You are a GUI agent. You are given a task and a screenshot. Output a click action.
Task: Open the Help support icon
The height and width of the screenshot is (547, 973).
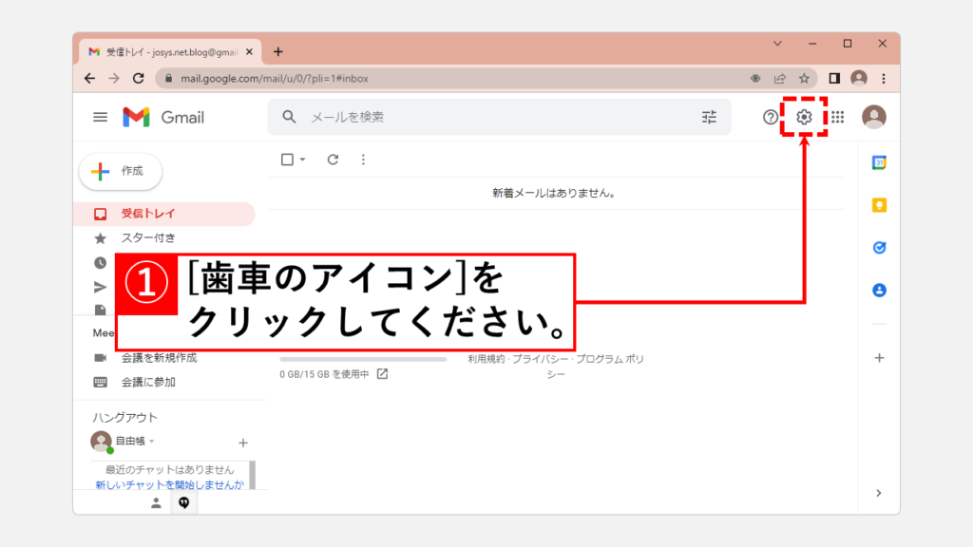pos(771,117)
